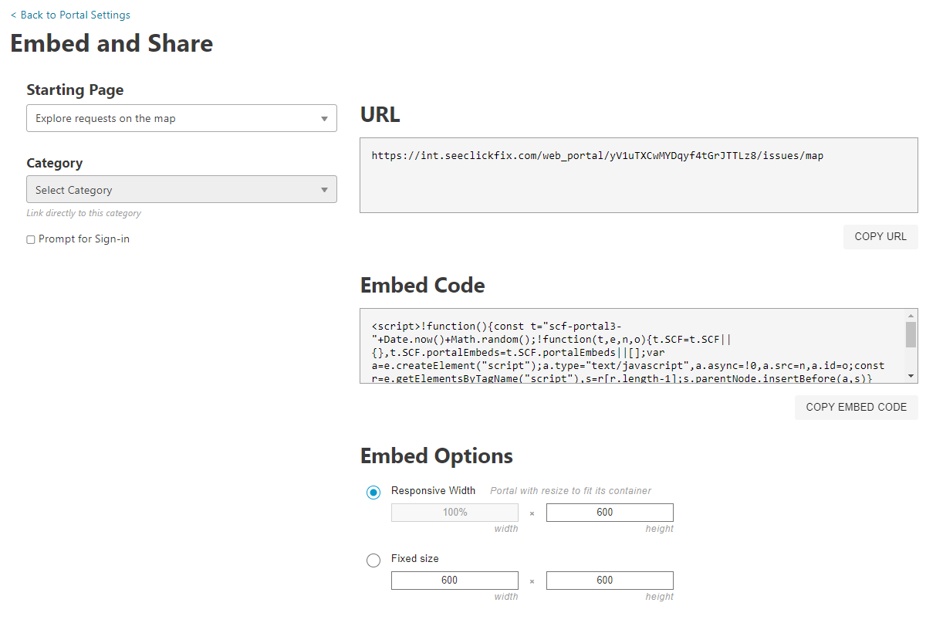Edit the Fixed size width field
Screen dimensions: 926x623
(x=455, y=580)
